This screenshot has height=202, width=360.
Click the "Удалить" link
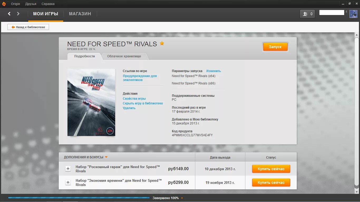pyautogui.click(x=129, y=108)
